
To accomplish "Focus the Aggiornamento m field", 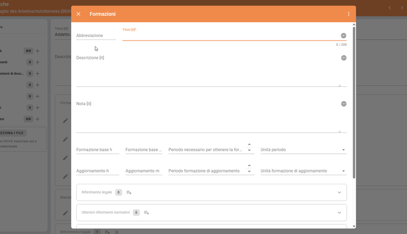I will pos(144,171).
